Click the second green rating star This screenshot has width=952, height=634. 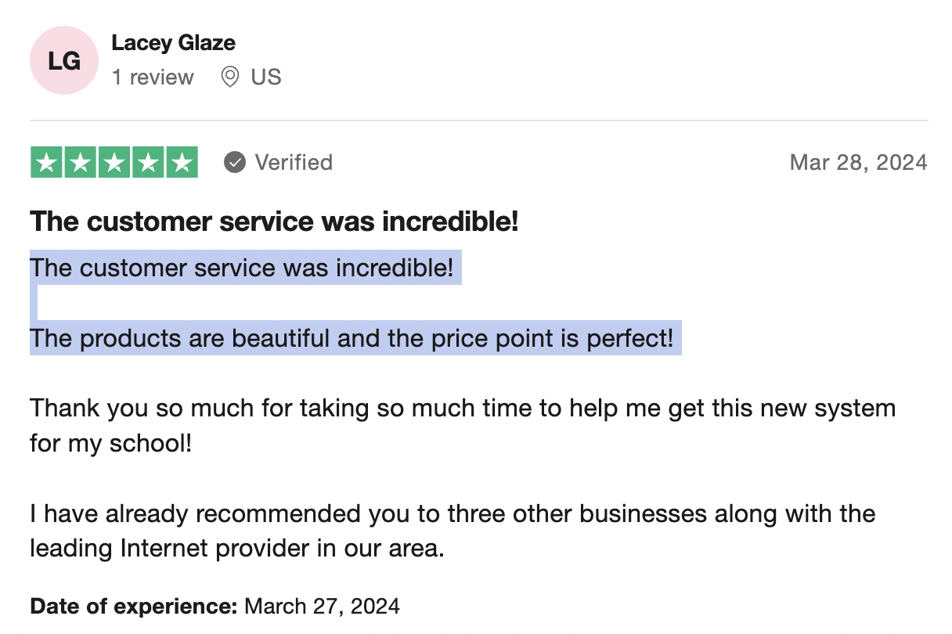click(80, 163)
